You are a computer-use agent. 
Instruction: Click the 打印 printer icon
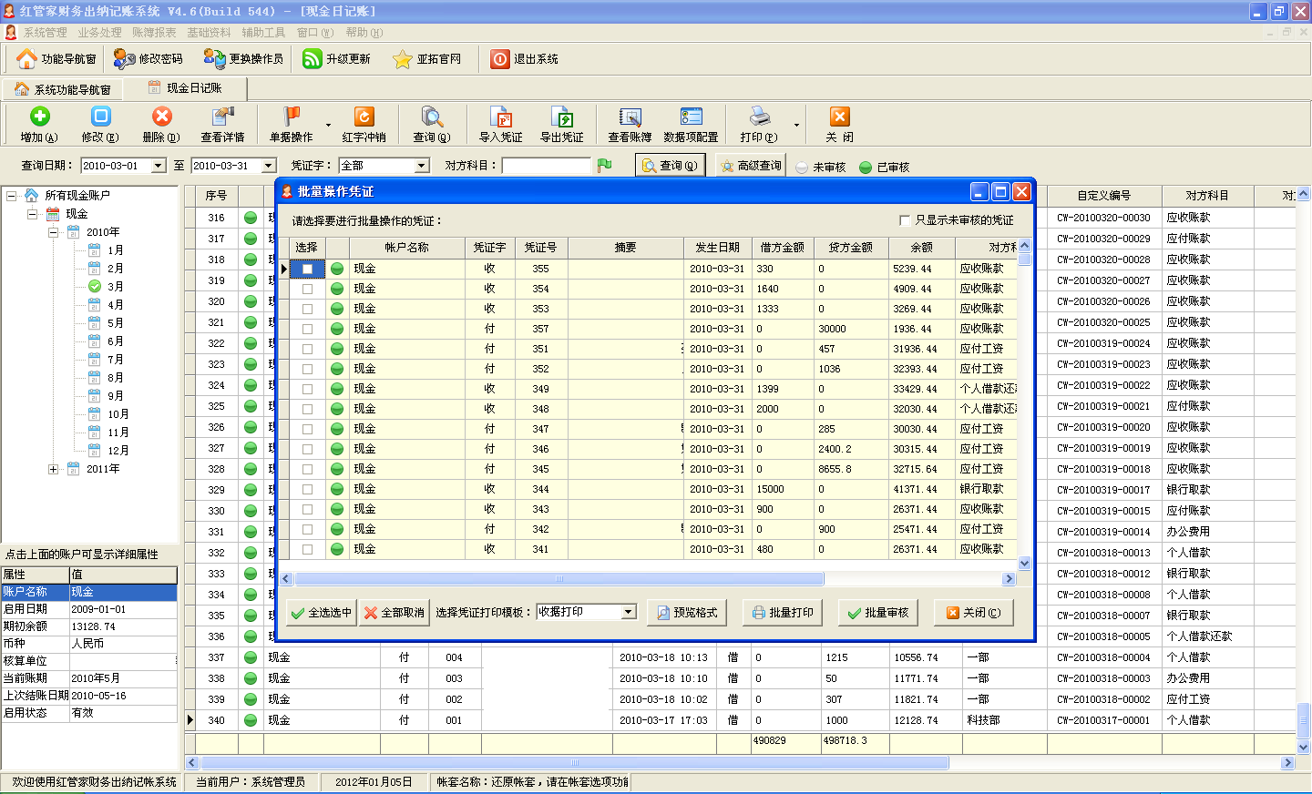tap(759, 117)
